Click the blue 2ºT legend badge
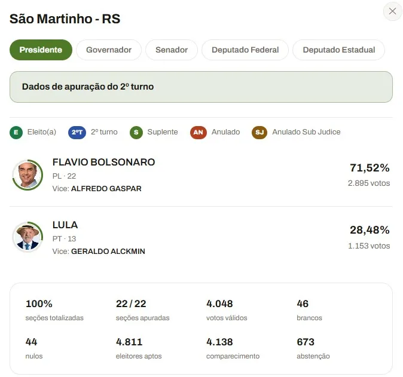The height and width of the screenshot is (377, 403). [77, 132]
